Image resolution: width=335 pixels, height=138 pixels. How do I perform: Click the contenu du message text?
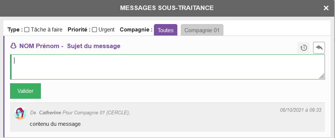point(55,124)
